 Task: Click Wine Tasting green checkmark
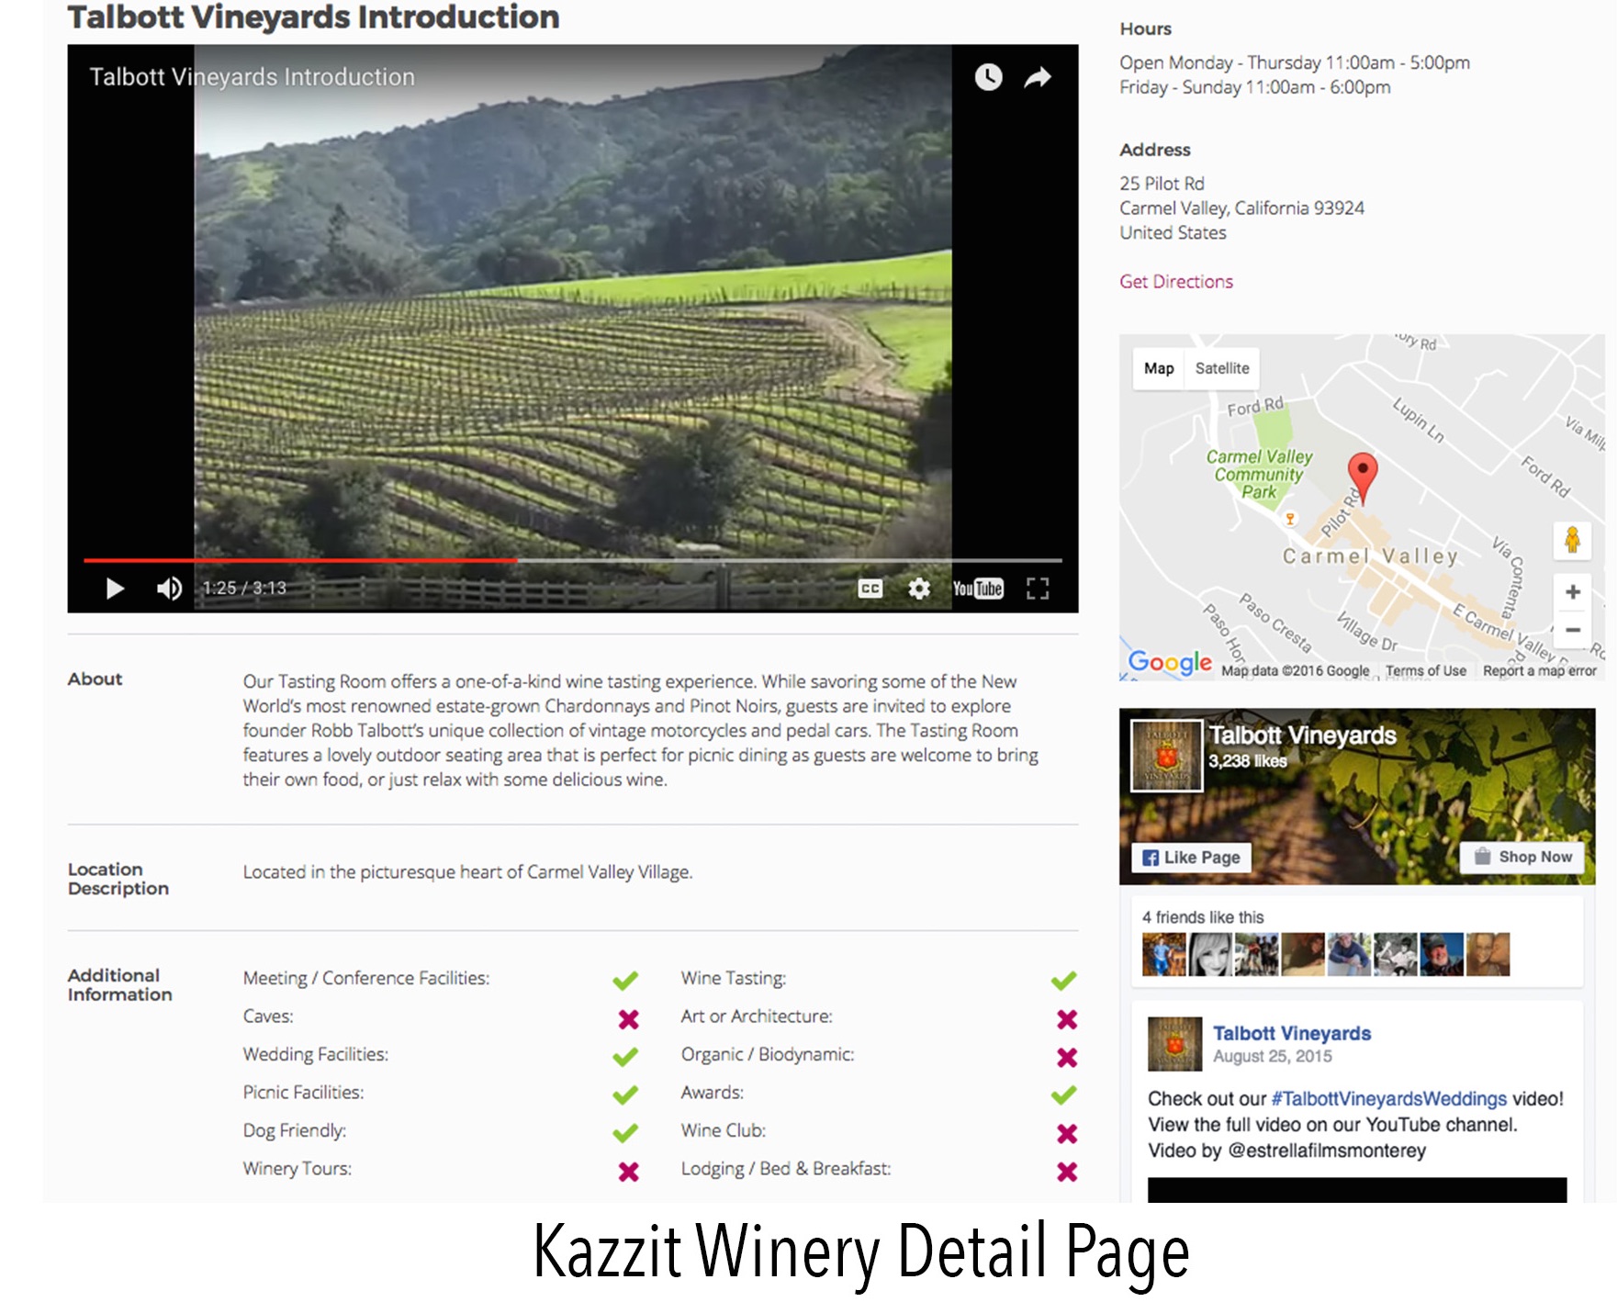(x=1063, y=981)
